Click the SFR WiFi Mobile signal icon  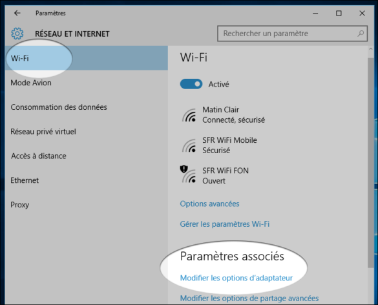(189, 145)
